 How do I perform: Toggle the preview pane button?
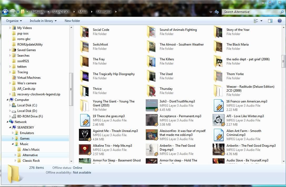[270, 21]
